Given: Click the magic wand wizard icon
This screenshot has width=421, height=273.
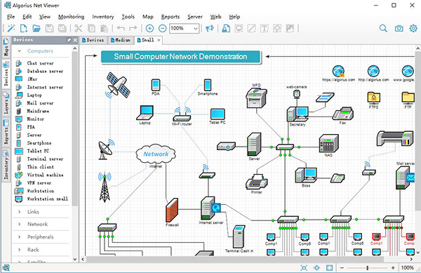Looking at the screenshot, I should point(11,28).
